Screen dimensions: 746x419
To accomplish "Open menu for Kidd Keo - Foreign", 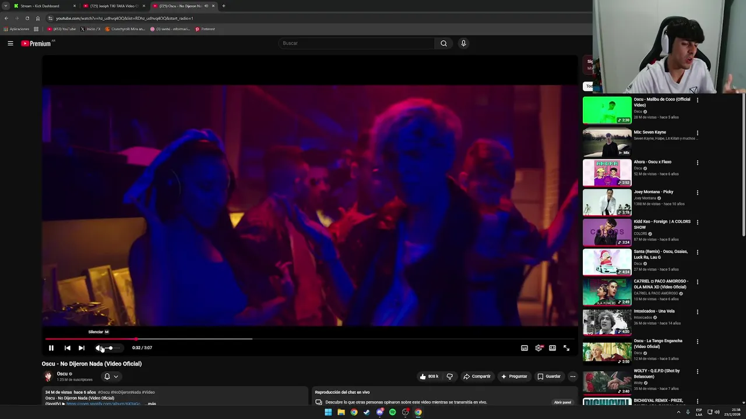I will 698,222.
